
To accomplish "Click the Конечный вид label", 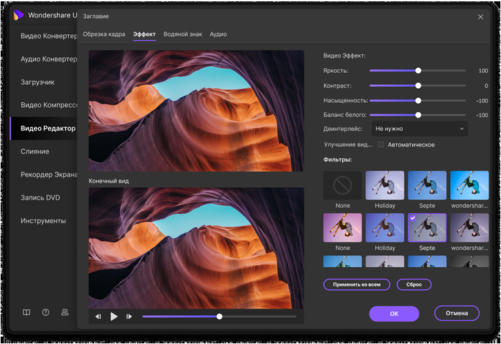I will click(109, 181).
